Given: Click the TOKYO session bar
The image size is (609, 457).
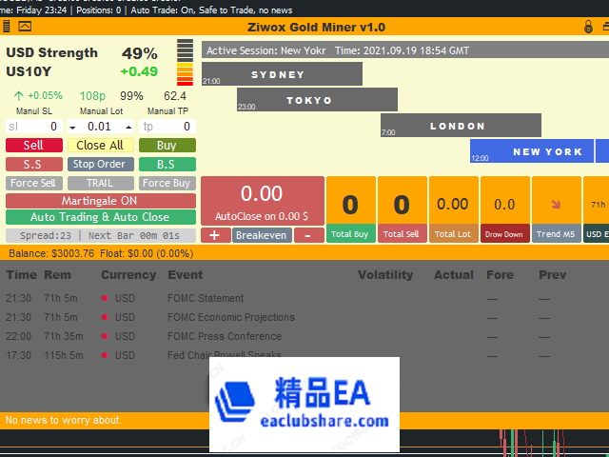Looking at the screenshot, I should point(317,99).
